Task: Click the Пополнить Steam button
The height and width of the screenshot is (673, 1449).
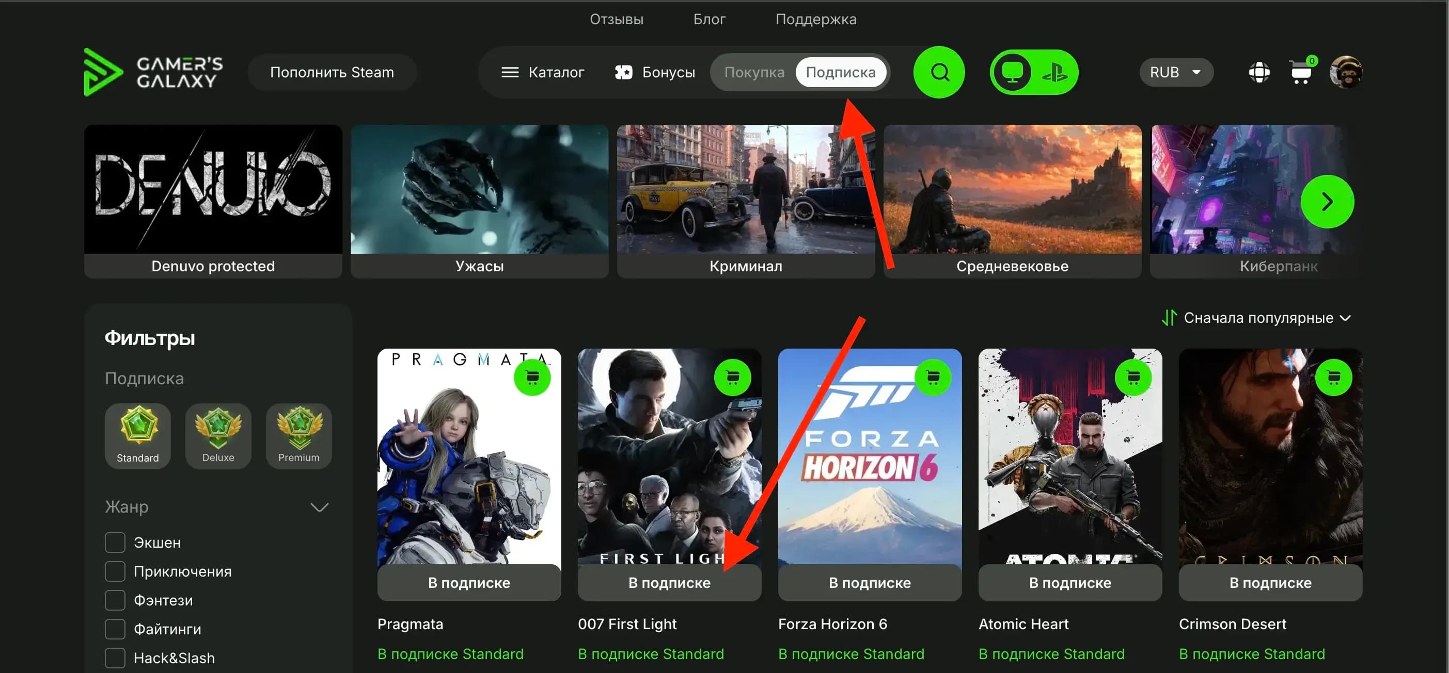Action: point(332,73)
